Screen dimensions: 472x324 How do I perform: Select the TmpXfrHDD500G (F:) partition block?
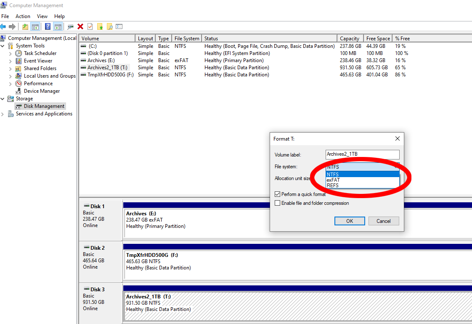[298, 265]
